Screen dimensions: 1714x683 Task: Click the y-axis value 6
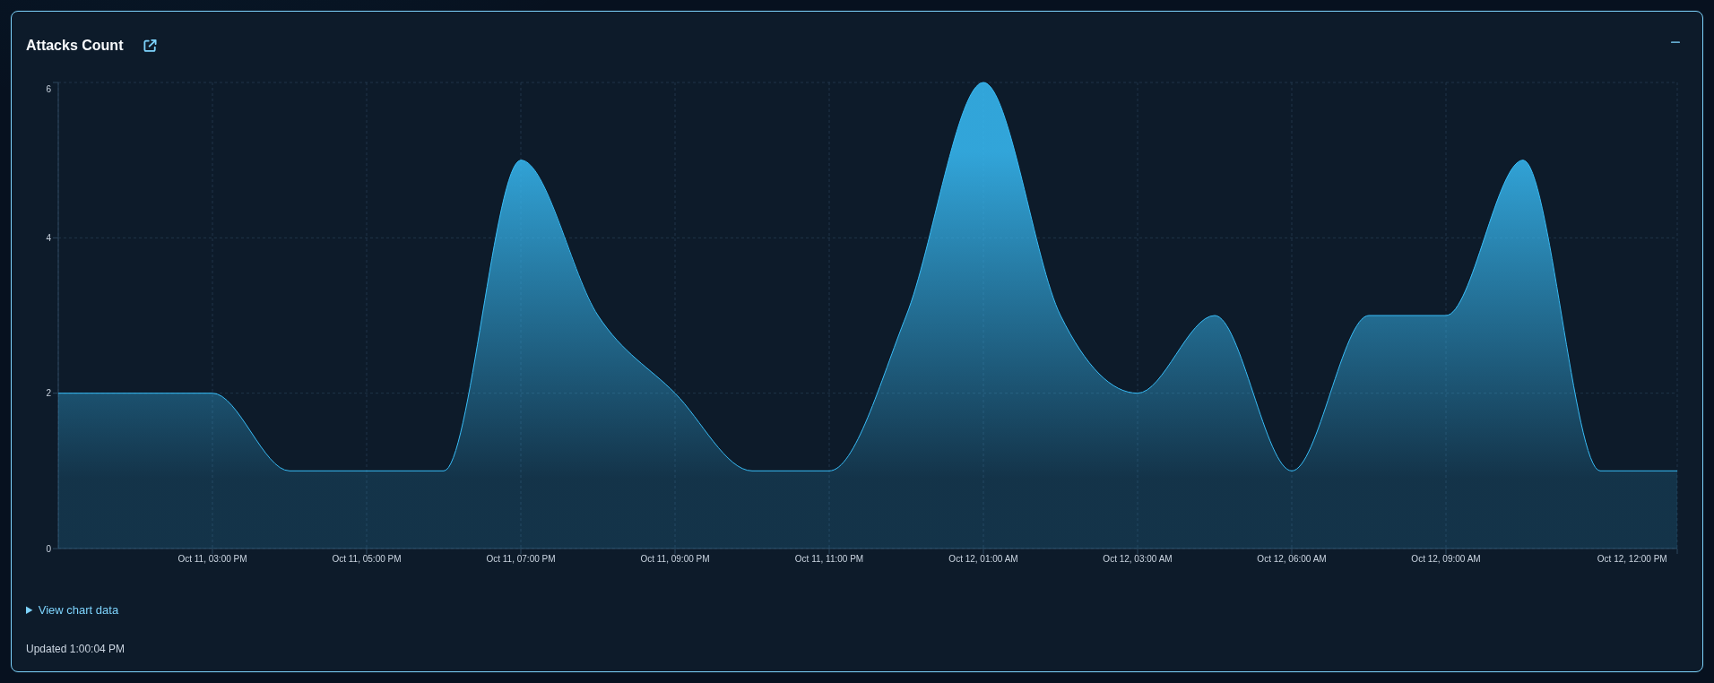[x=48, y=90]
